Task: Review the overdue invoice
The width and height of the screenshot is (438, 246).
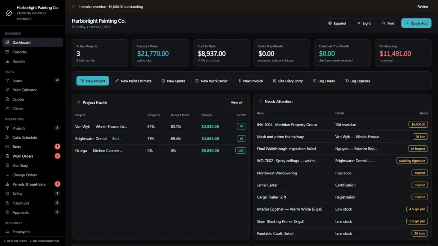Action: [423, 6]
